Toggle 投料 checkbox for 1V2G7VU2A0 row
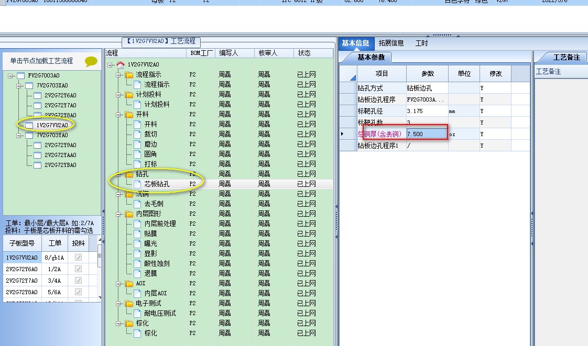Image resolution: width=588 pixels, height=346 pixels. pyautogui.click(x=79, y=257)
